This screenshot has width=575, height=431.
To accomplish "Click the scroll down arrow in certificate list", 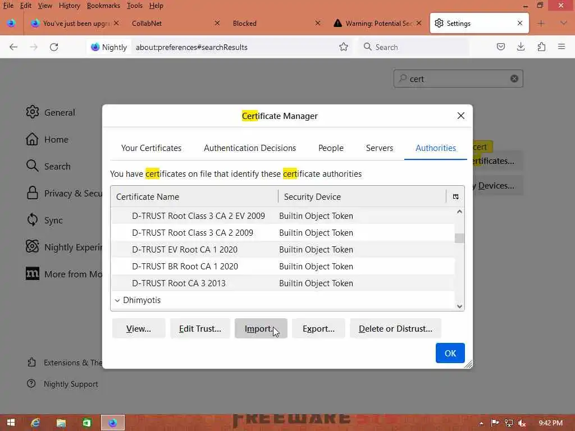I will pyautogui.click(x=459, y=306).
